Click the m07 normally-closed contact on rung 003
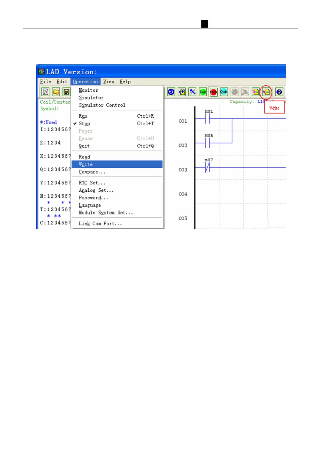329x465 pixels. [x=207, y=167]
